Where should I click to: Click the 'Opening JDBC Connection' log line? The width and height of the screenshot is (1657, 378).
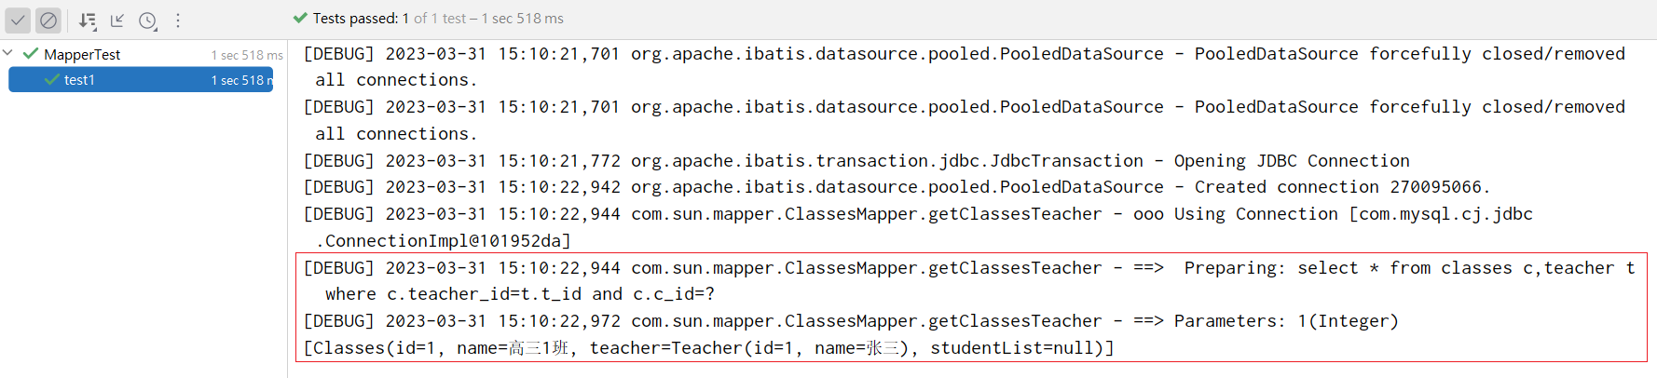856,161
